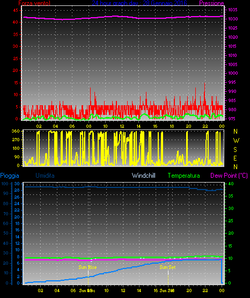Click 70 on the blue humidity axis
The image size is (250, 298).
[x=6, y=214]
